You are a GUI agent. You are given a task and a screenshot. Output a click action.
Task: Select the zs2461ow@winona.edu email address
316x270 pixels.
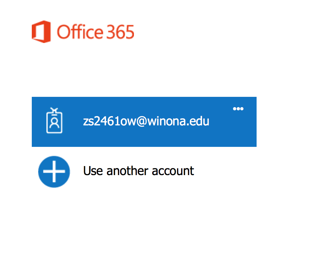point(146,122)
